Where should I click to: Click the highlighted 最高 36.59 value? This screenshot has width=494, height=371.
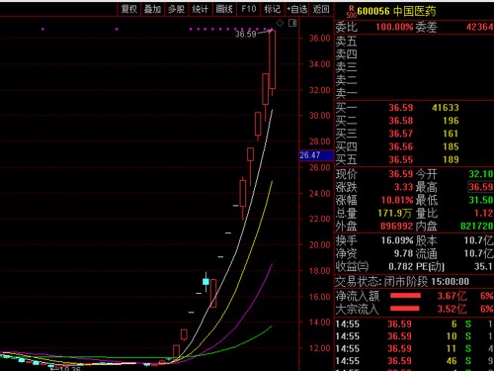481,187
